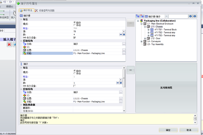Viewport: 203px width, 135px height.
Task: Click the search field beside the 端子排/端子 dropdown
Action: point(178,16)
